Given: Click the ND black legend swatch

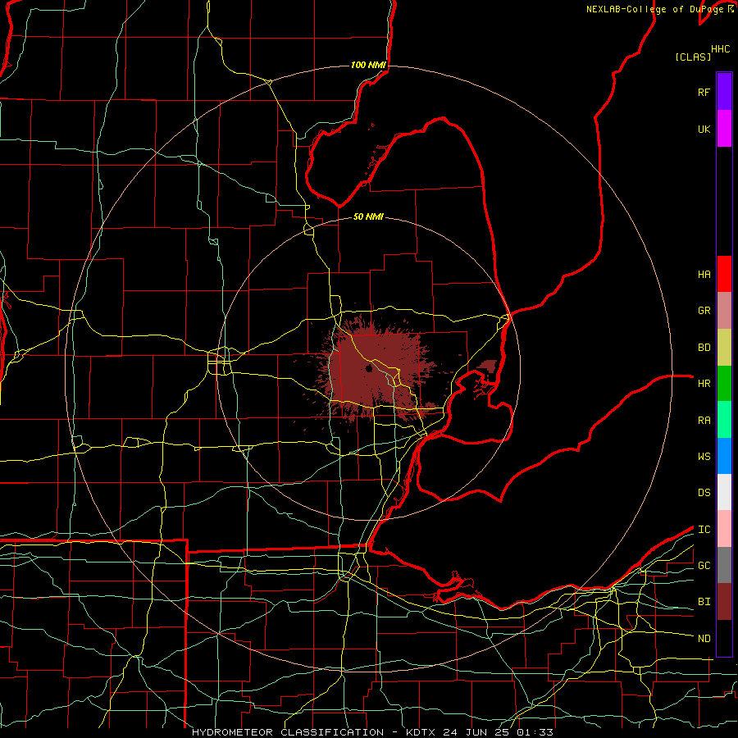Looking at the screenshot, I should point(724,638).
